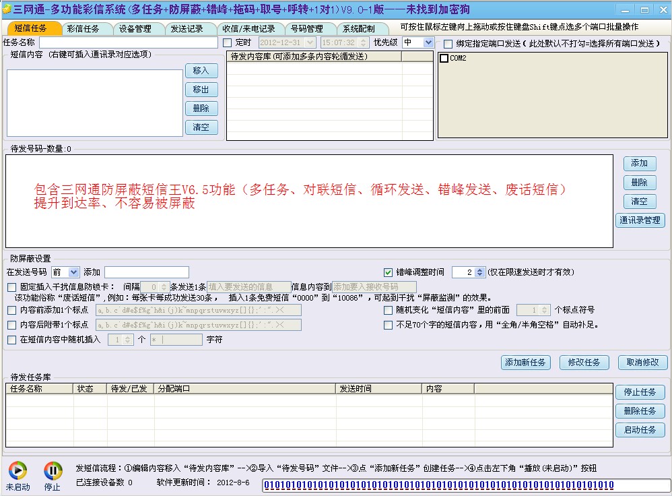Screen dimensions: 672x496
Task: Click the 待发内容库 column header
Action: tap(314, 57)
